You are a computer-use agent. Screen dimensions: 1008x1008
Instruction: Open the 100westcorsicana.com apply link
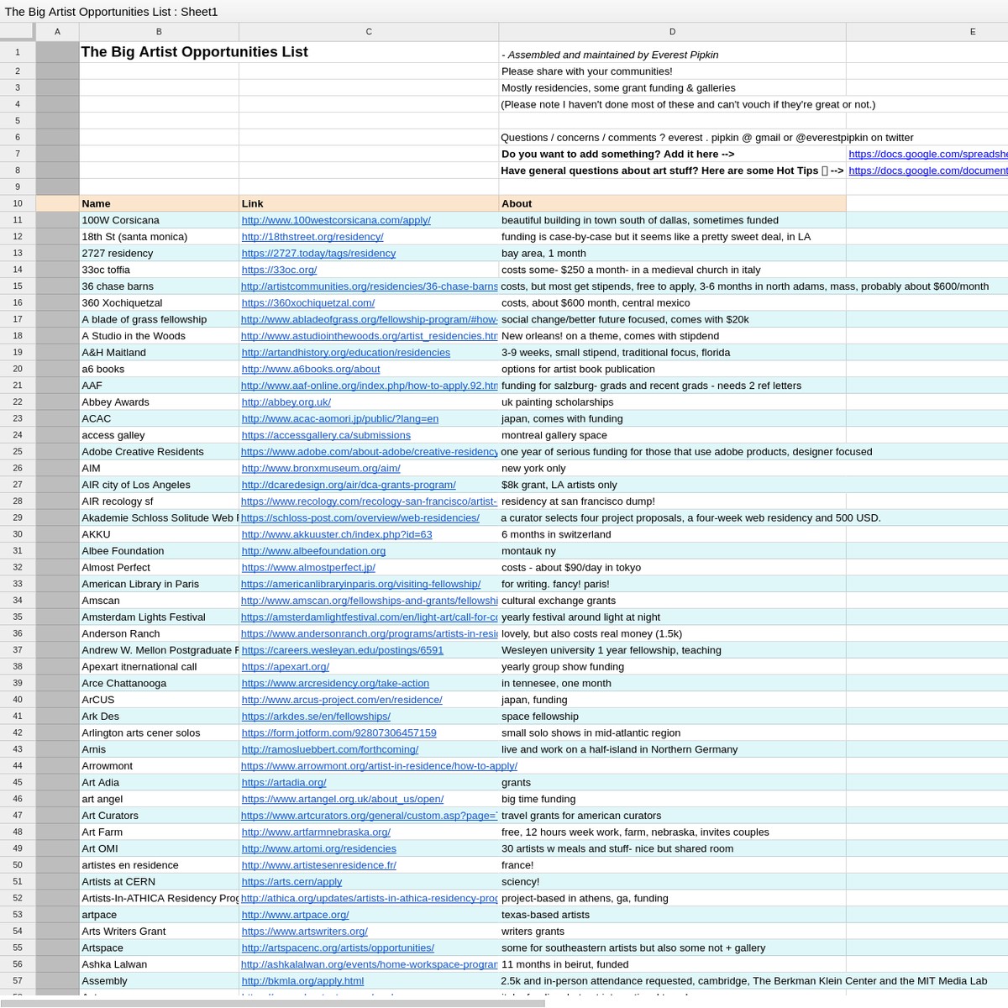[336, 220]
